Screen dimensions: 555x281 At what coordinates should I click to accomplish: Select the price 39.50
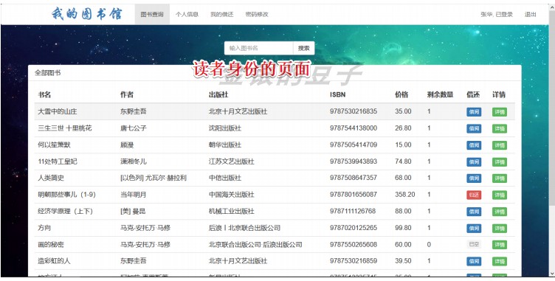pos(403,261)
